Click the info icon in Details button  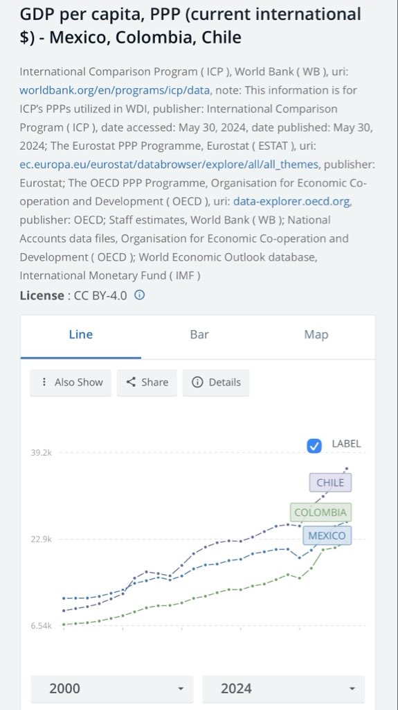197,382
